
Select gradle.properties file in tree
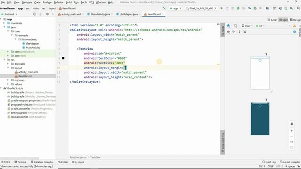pos(20,108)
